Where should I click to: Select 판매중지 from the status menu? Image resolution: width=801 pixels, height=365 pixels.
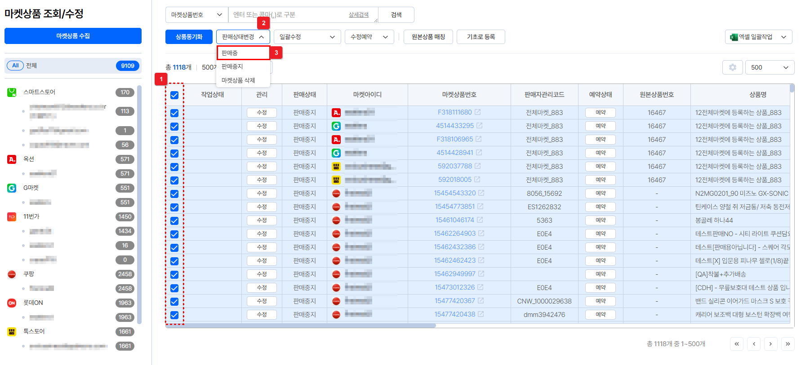click(x=243, y=66)
